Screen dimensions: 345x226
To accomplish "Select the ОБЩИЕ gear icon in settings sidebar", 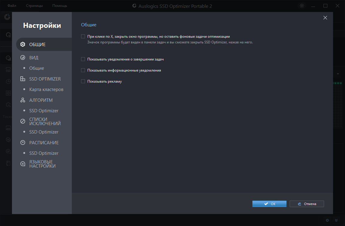I will (x=23, y=44).
